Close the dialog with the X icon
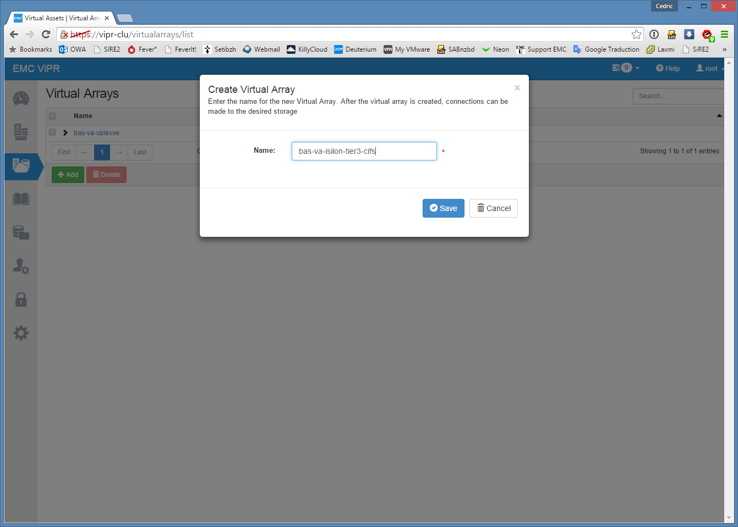Viewport: 738px width, 527px height. pyautogui.click(x=517, y=88)
